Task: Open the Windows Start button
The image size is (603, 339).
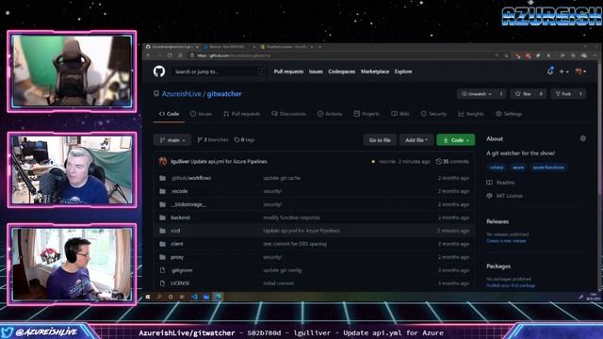Action: click(148, 297)
